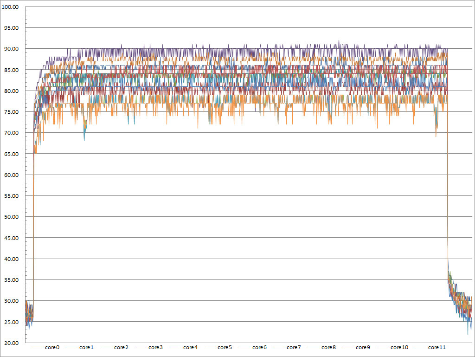Click the 65.00 y-axis label

11,154
